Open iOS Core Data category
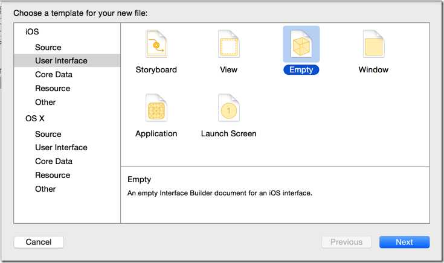Viewport: 444px width, 263px height. (x=54, y=74)
